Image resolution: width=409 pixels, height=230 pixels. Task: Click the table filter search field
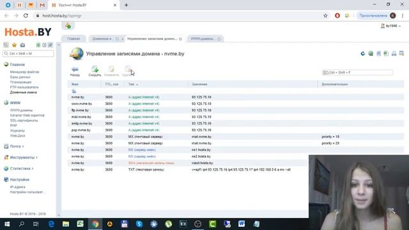pyautogui.click(x=357, y=72)
